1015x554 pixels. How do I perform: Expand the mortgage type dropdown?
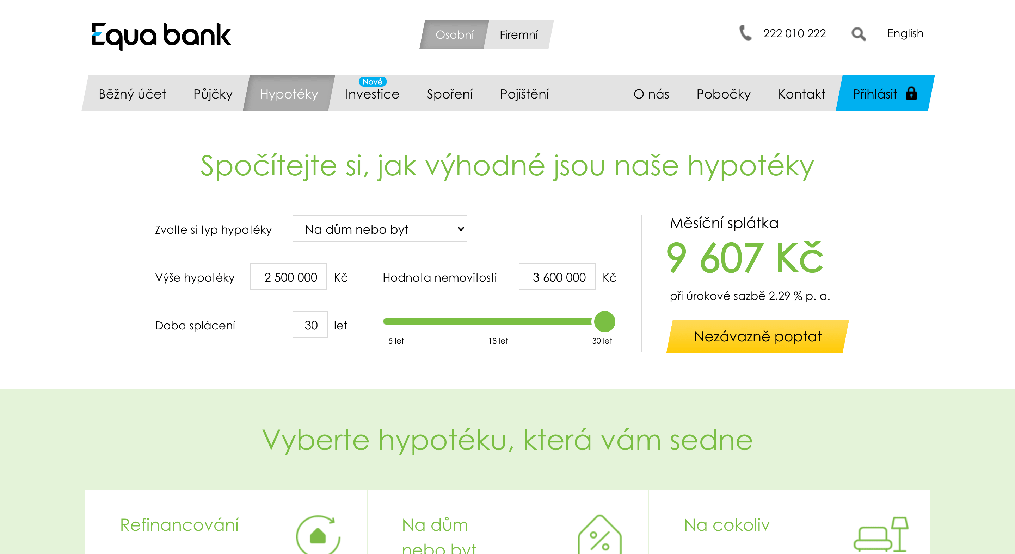click(x=380, y=229)
